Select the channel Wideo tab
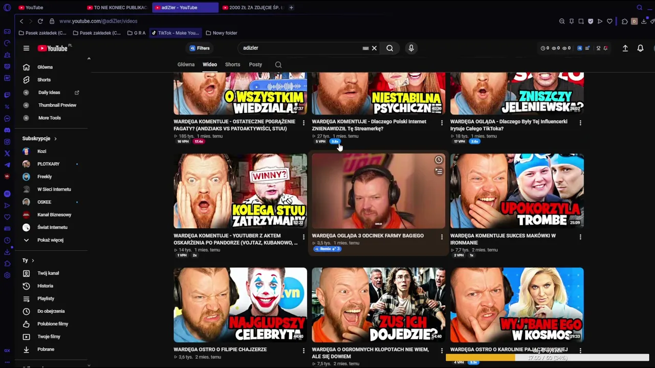Image resolution: width=655 pixels, height=368 pixels. tap(210, 64)
